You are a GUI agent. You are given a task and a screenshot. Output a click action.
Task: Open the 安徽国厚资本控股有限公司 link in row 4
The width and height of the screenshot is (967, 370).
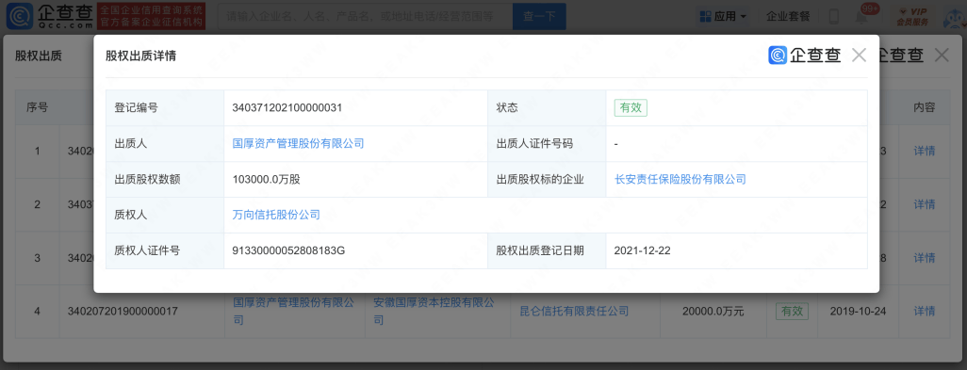434,312
